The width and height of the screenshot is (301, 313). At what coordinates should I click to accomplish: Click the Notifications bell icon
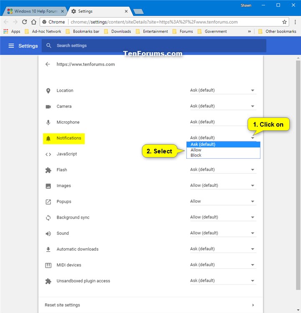click(48, 138)
